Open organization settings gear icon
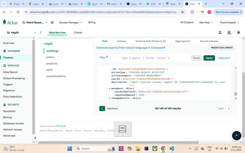Screen dimensions: 245x153 pos(52,22)
